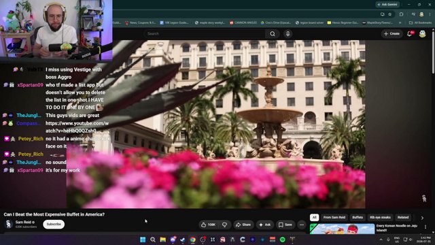Click the youtube.com/watch link in chat
Screen dimensions: 435x245
77,127
